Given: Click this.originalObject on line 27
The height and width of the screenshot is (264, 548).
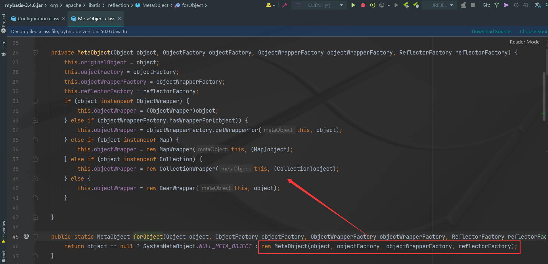Looking at the screenshot, I should pyautogui.click(x=96, y=62).
